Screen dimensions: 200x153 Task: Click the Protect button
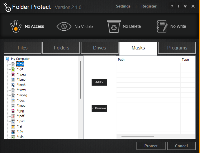151,146
